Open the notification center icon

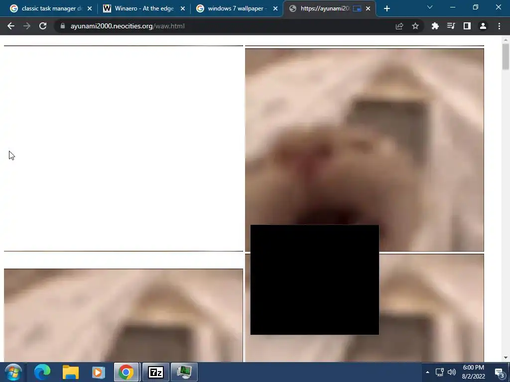(499, 372)
